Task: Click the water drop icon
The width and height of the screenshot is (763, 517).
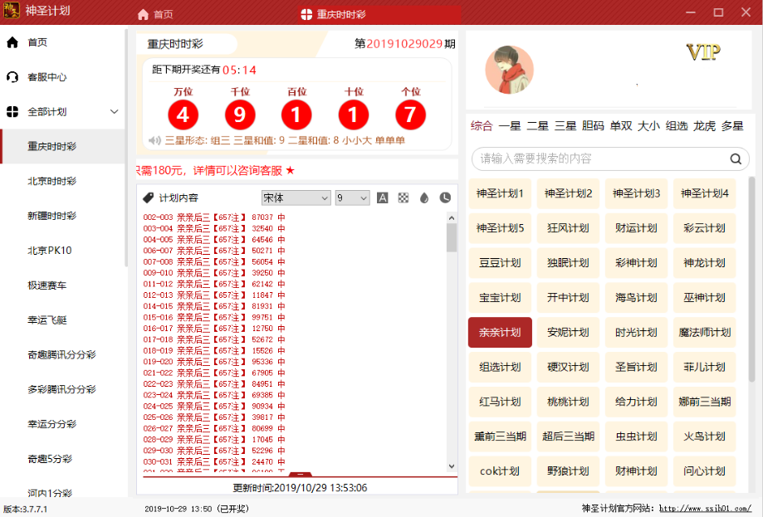Action: point(424,198)
